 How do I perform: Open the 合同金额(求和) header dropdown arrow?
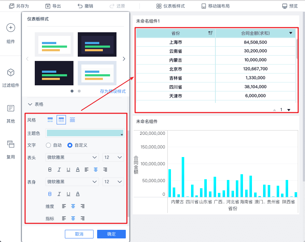tap(291, 33)
